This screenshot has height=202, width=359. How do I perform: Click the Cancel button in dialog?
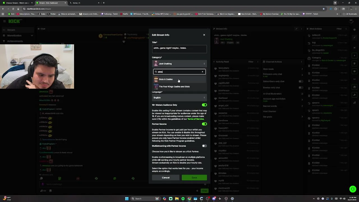165,178
